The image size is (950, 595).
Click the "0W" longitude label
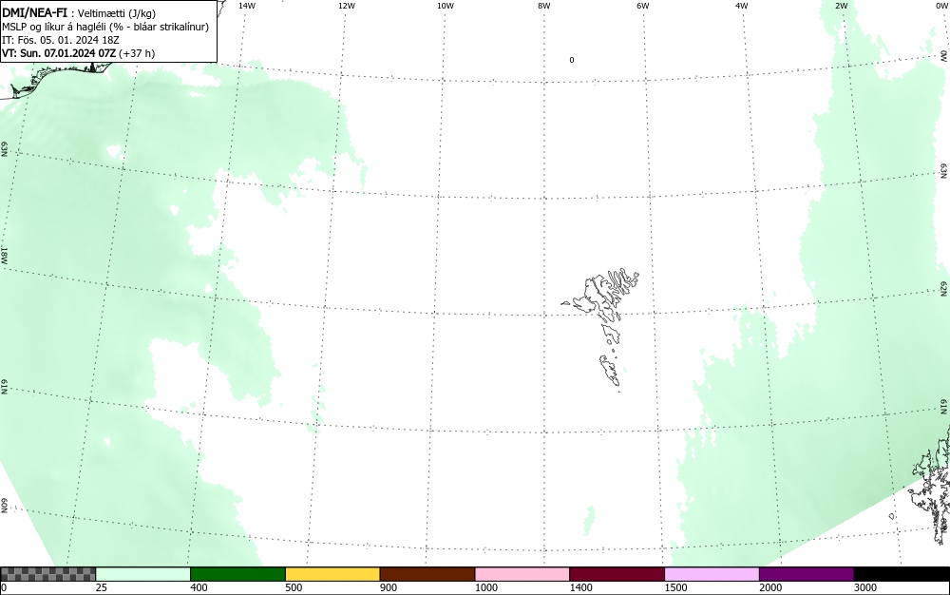[x=940, y=6]
